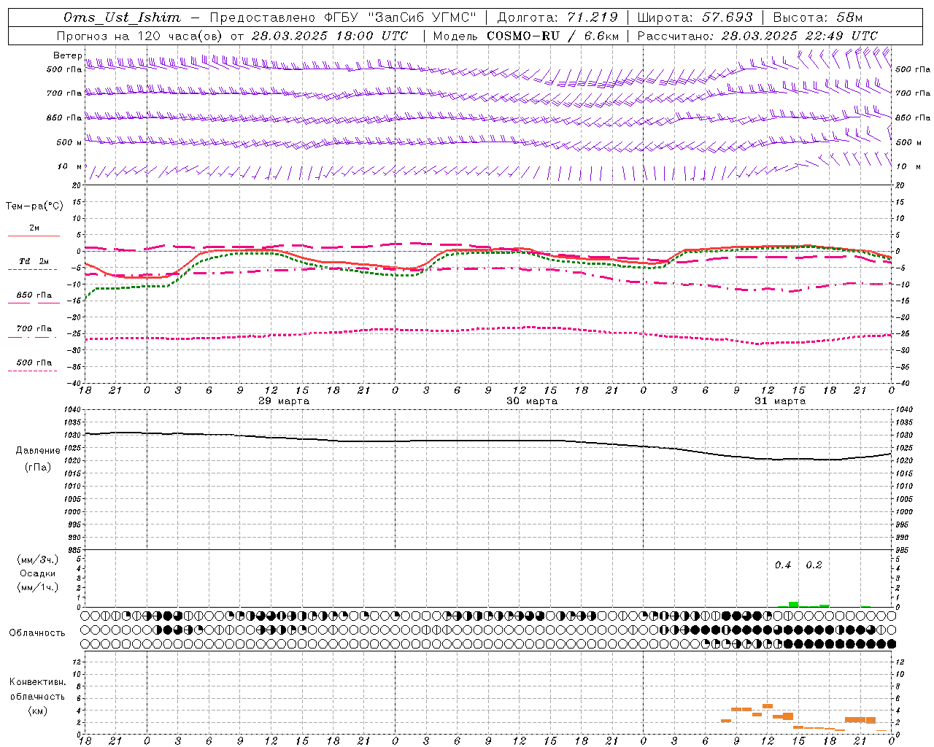Select the Облачность cloudiness label
Screen dimensions: 934x747
point(37,633)
